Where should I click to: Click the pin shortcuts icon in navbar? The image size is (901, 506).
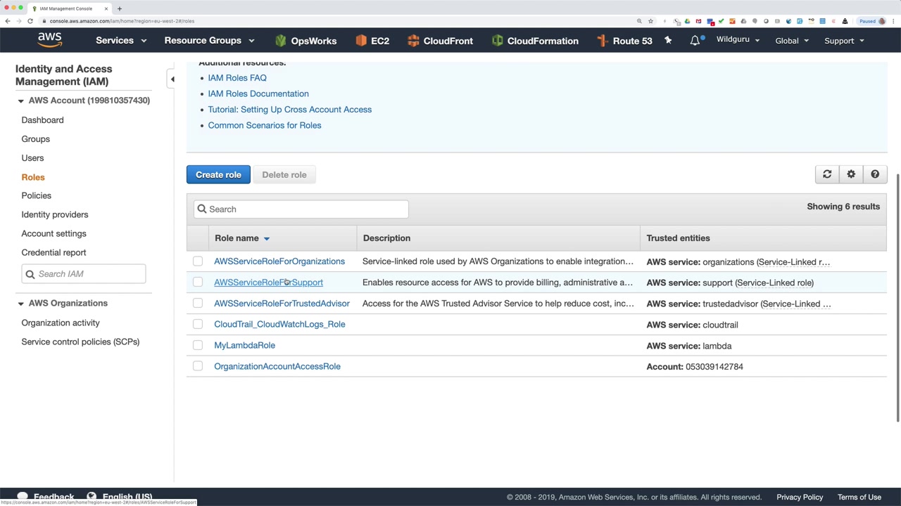click(x=668, y=41)
